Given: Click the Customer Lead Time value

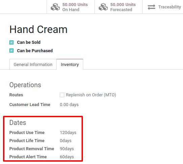Looking at the screenshot, I should [x=69, y=105].
